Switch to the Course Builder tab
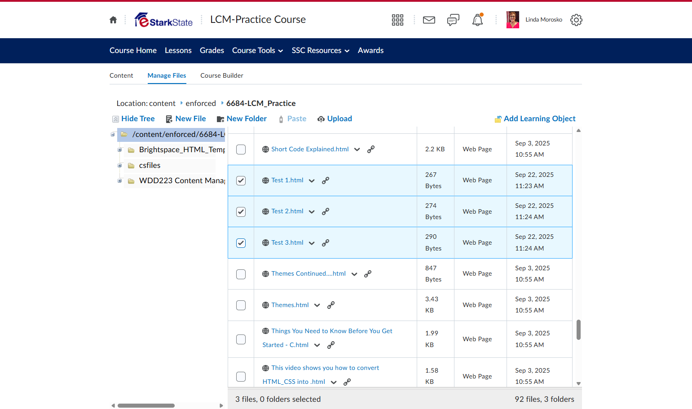 [222, 75]
